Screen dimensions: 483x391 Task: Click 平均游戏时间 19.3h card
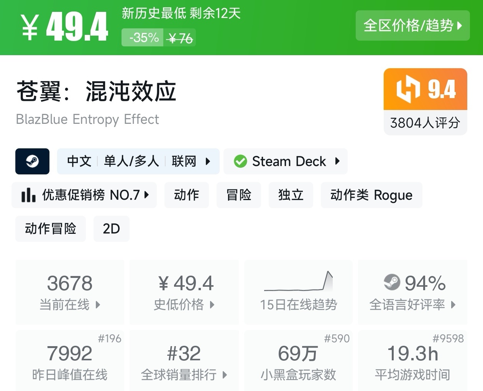(412, 361)
